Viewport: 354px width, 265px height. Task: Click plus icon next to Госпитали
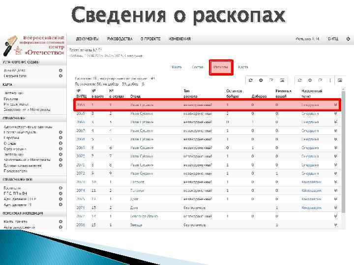tap(60, 188)
